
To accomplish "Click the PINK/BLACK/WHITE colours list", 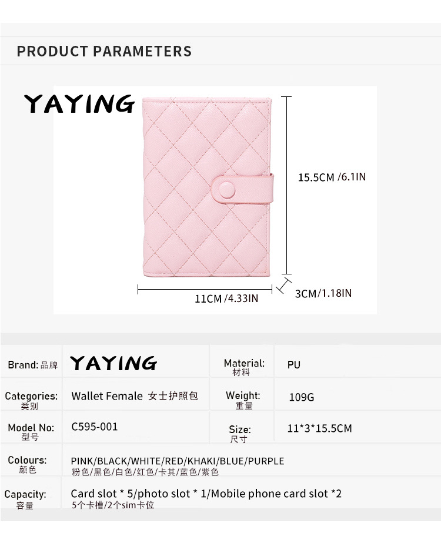I will [178, 461].
